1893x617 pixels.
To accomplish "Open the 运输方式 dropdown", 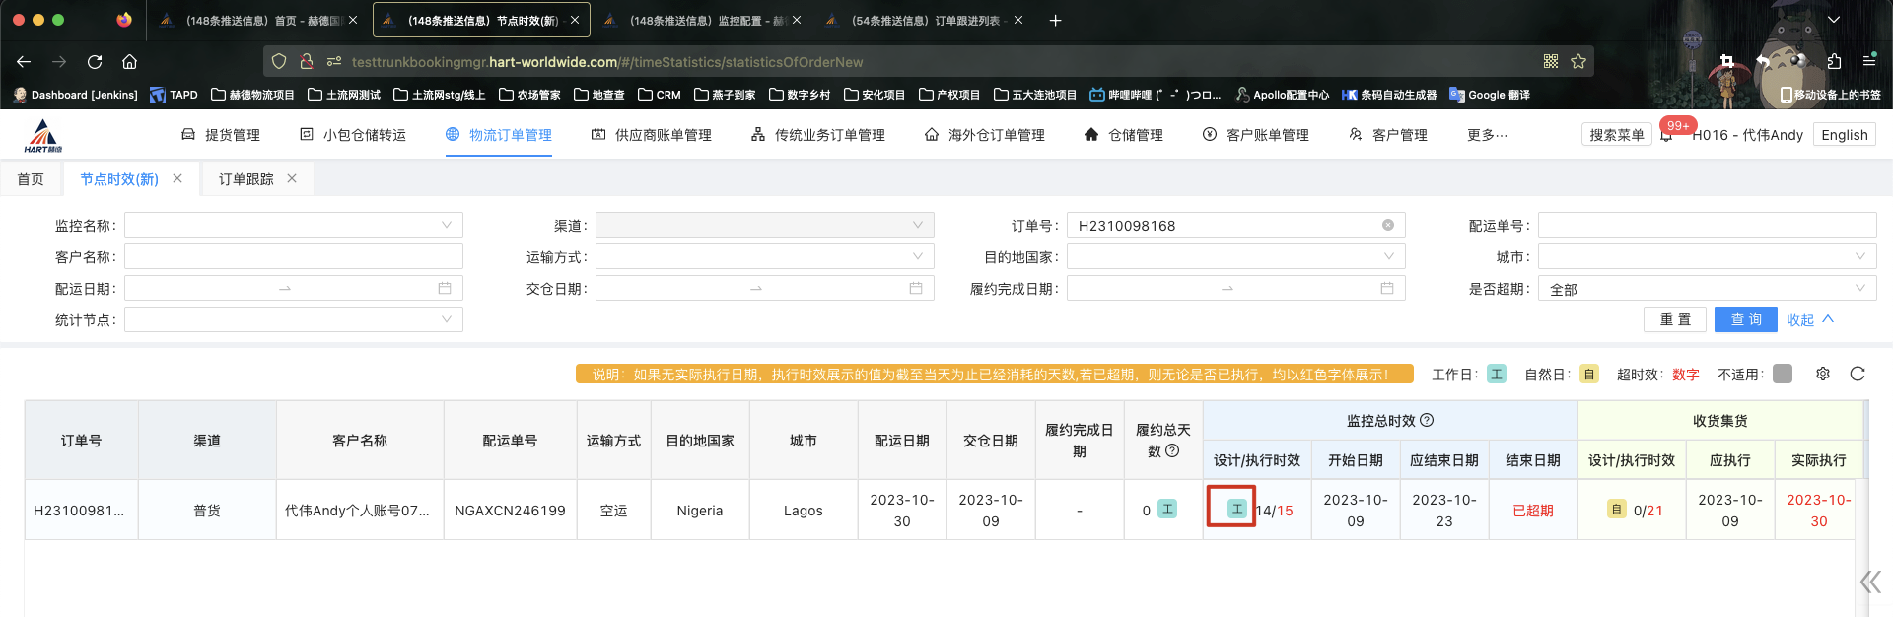I will pyautogui.click(x=764, y=257).
